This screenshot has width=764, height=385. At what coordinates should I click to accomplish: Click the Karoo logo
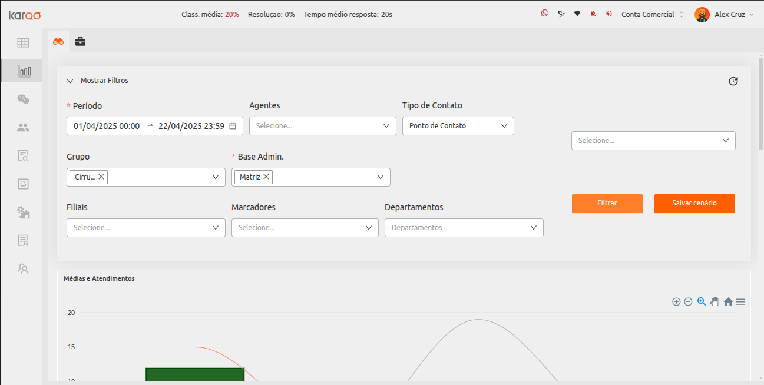coord(25,15)
